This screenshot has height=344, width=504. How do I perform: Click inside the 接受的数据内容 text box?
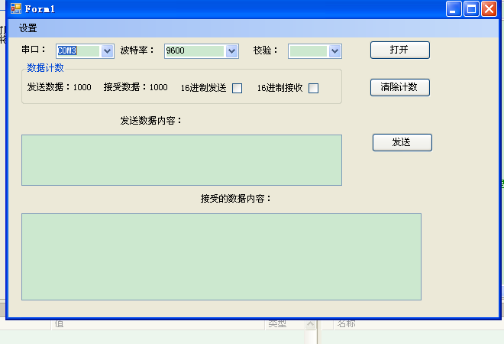point(221,256)
